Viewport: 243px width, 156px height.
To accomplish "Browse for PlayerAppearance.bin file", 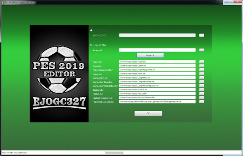I will click(x=202, y=102).
